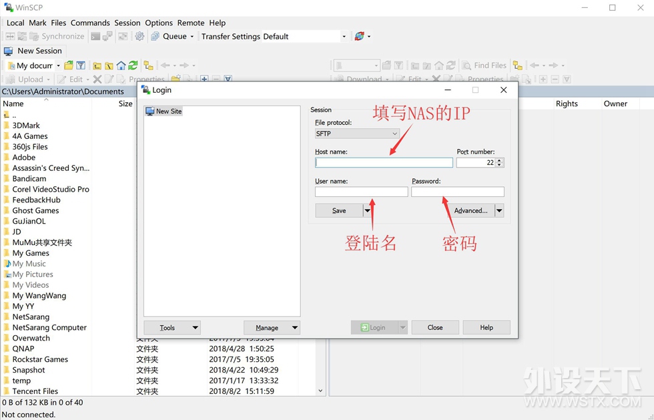The height and width of the screenshot is (420, 654).
Task: Click the remote panel home directory icon
Action: [439, 65]
